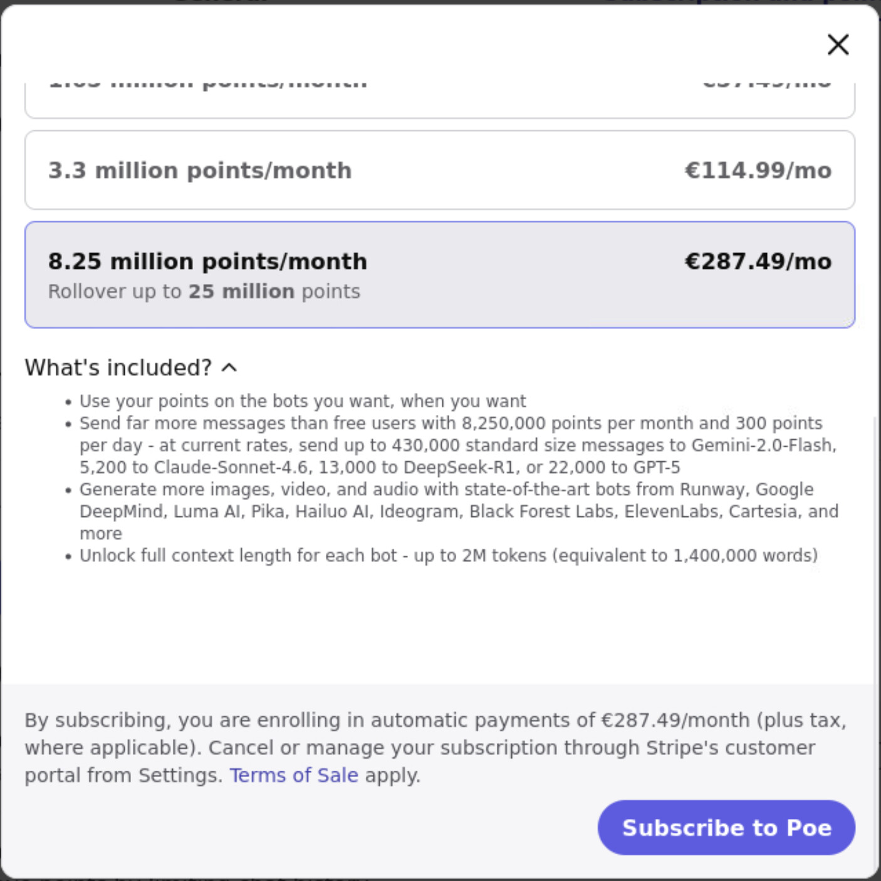Click the 'Send far more messages' bullet

(458, 446)
